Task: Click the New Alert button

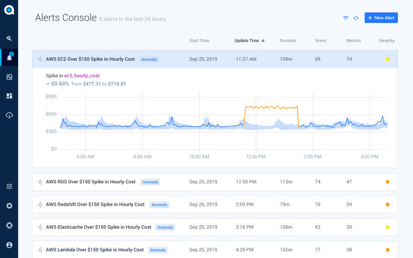Action: (x=381, y=18)
